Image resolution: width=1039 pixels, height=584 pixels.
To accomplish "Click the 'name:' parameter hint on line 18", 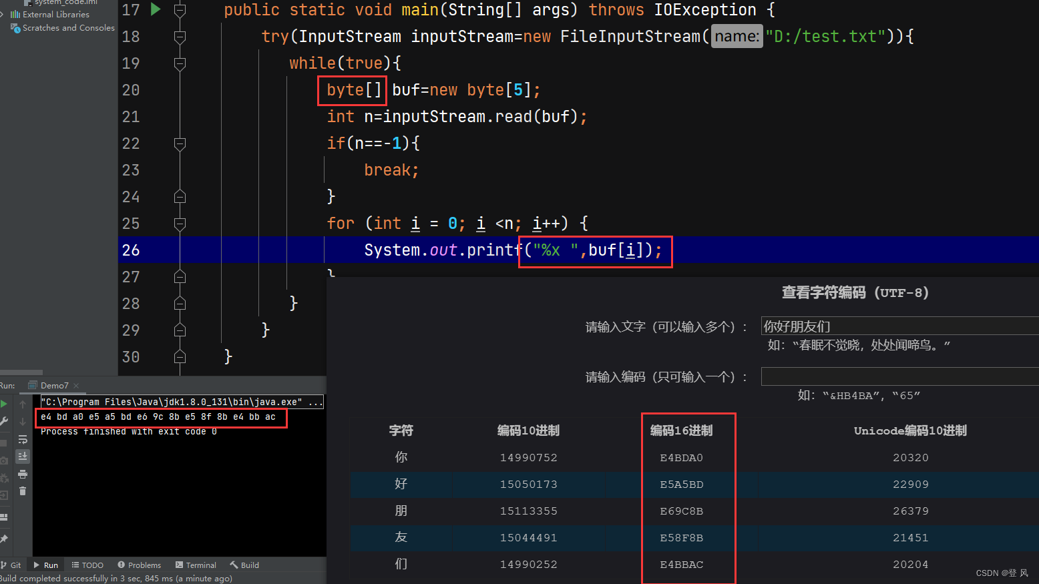I will click(737, 36).
